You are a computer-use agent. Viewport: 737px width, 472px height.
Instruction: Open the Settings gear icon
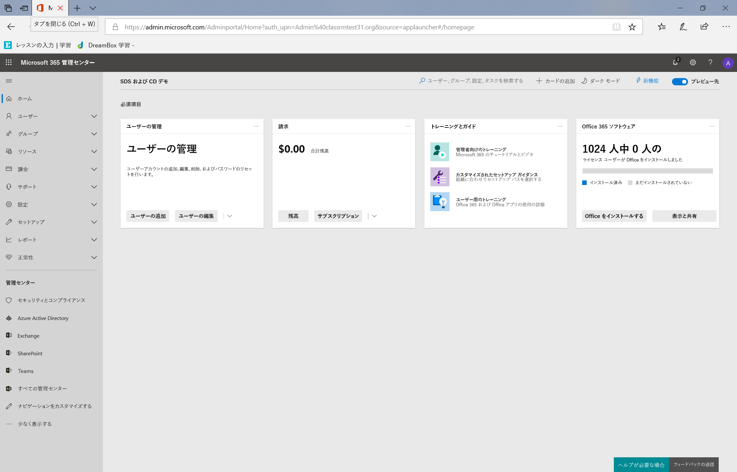(x=693, y=62)
